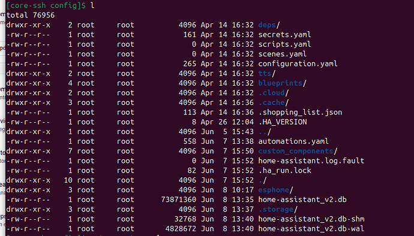The width and height of the screenshot is (414, 236).
Task: Select the blueprints directory entry
Action: (x=280, y=83)
